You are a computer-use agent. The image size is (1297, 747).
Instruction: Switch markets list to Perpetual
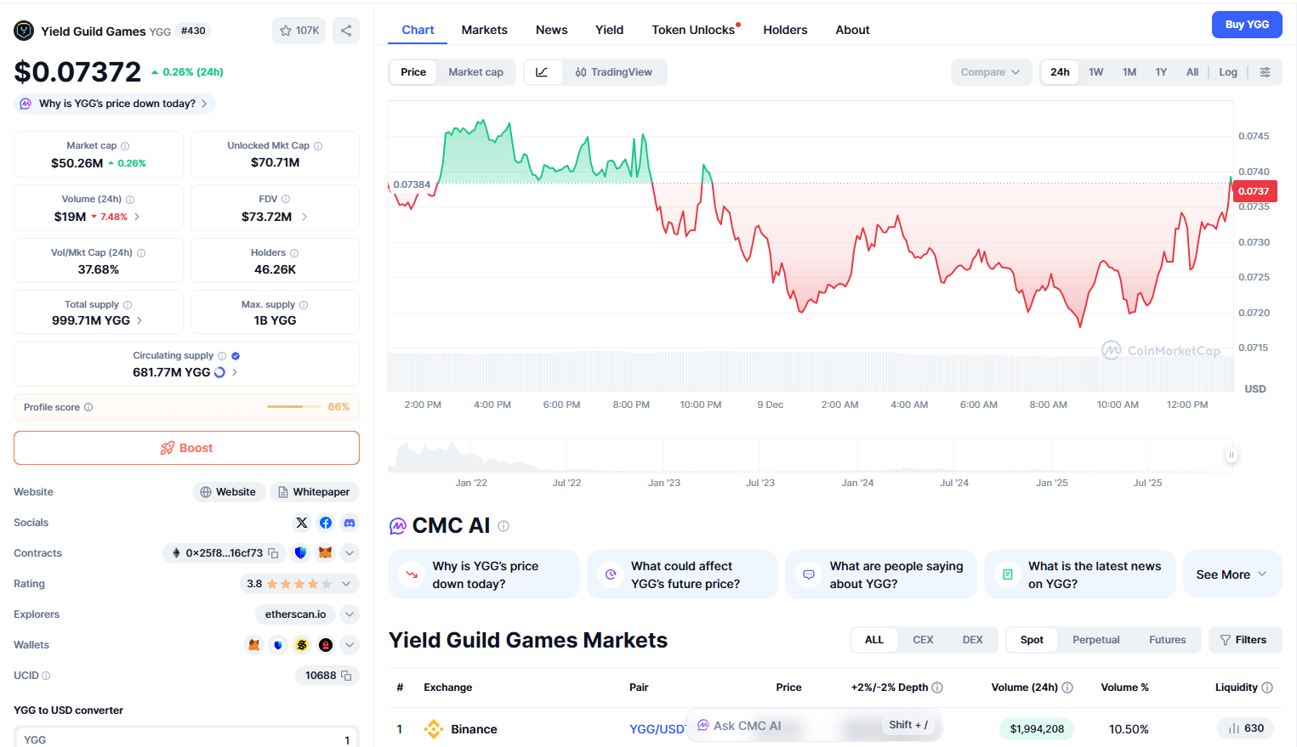point(1095,640)
